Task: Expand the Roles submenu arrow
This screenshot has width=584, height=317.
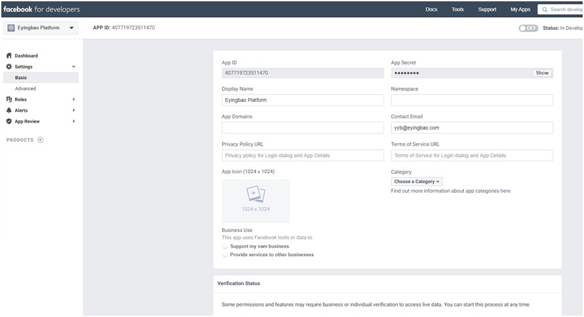Action: coord(74,99)
